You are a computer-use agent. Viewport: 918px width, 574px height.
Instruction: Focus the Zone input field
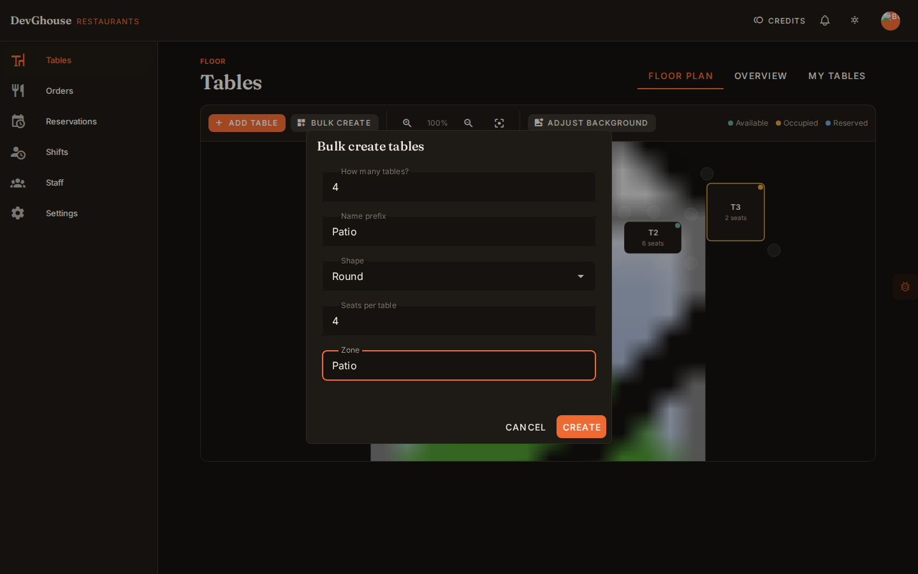click(x=459, y=365)
